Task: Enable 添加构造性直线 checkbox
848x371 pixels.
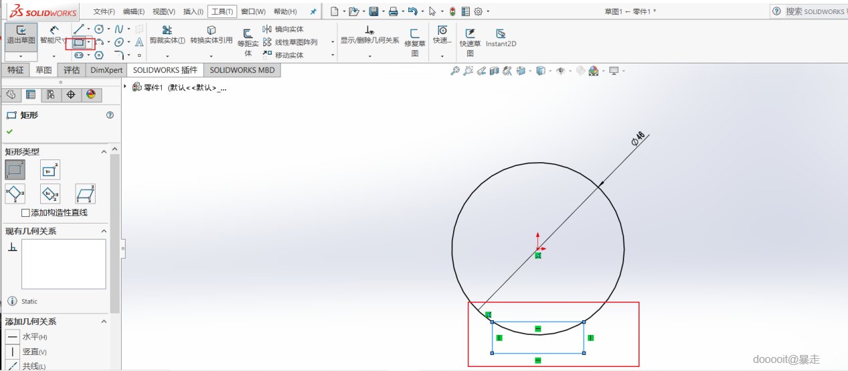Action: point(25,213)
